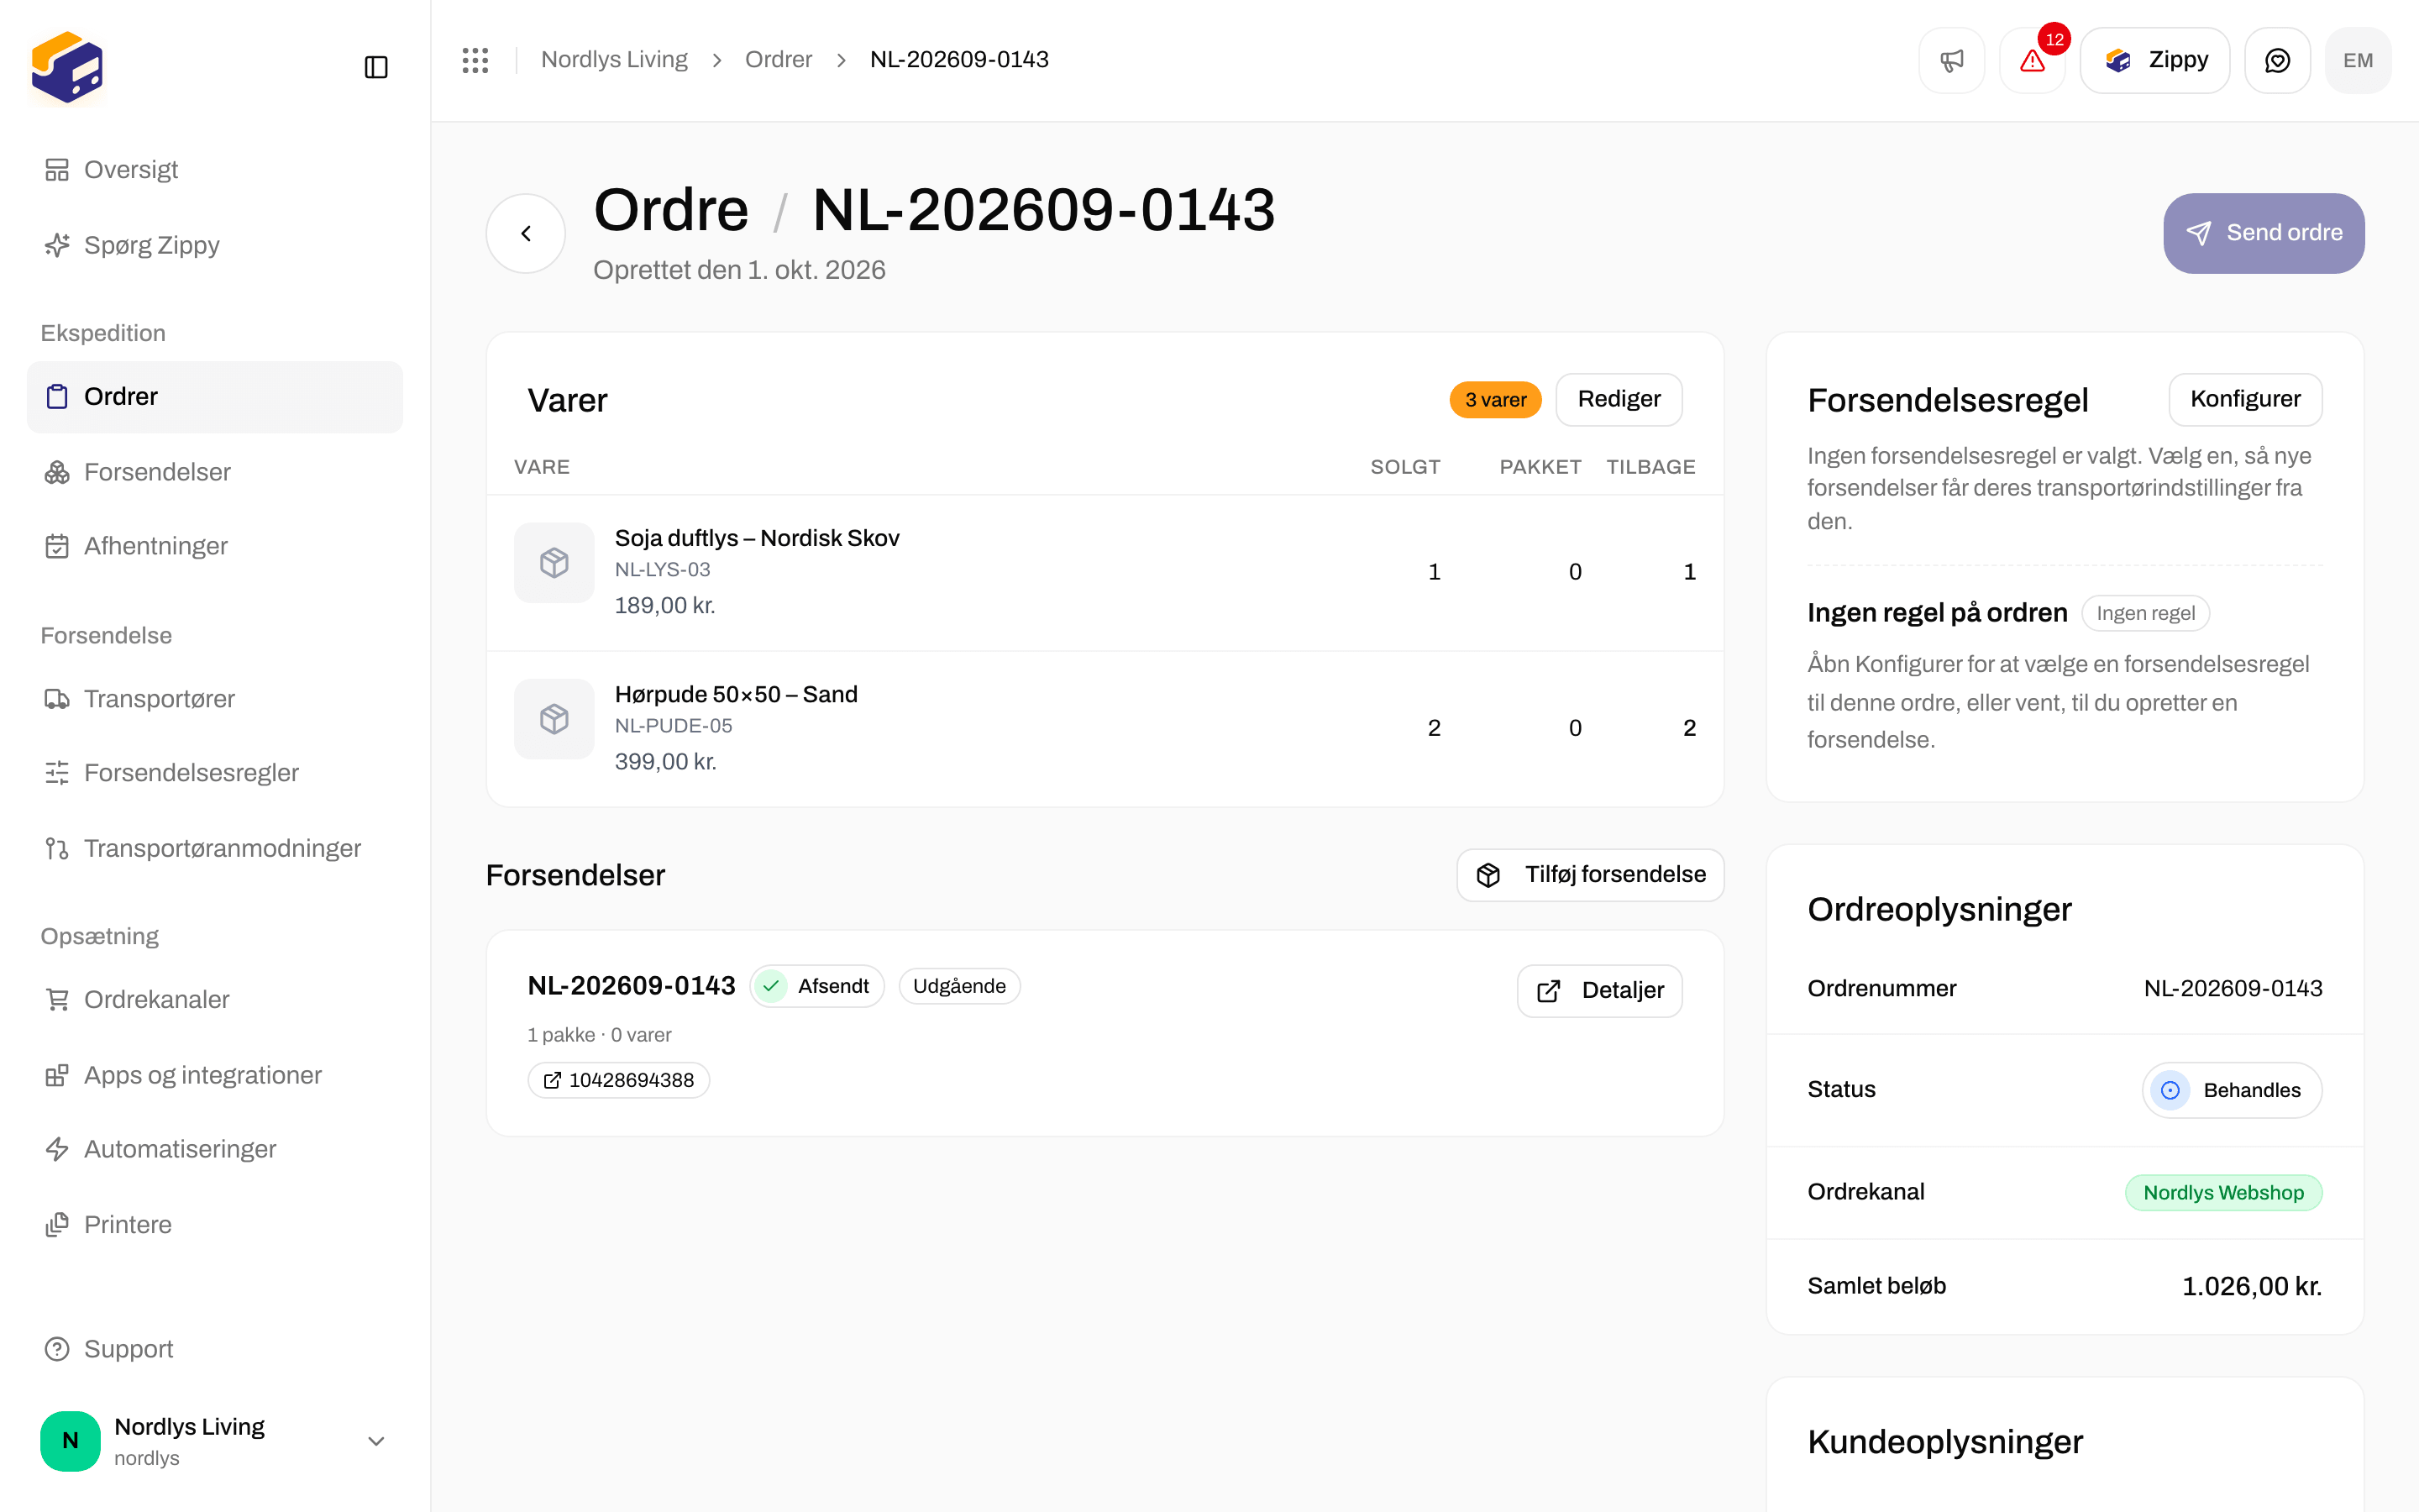2419x1512 pixels.
Task: Go back using the arrow button
Action: [x=526, y=233]
